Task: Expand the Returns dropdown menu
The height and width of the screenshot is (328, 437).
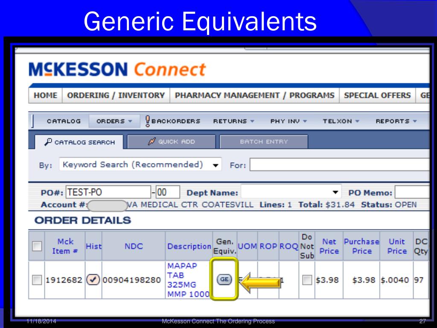Action: pyautogui.click(x=234, y=121)
